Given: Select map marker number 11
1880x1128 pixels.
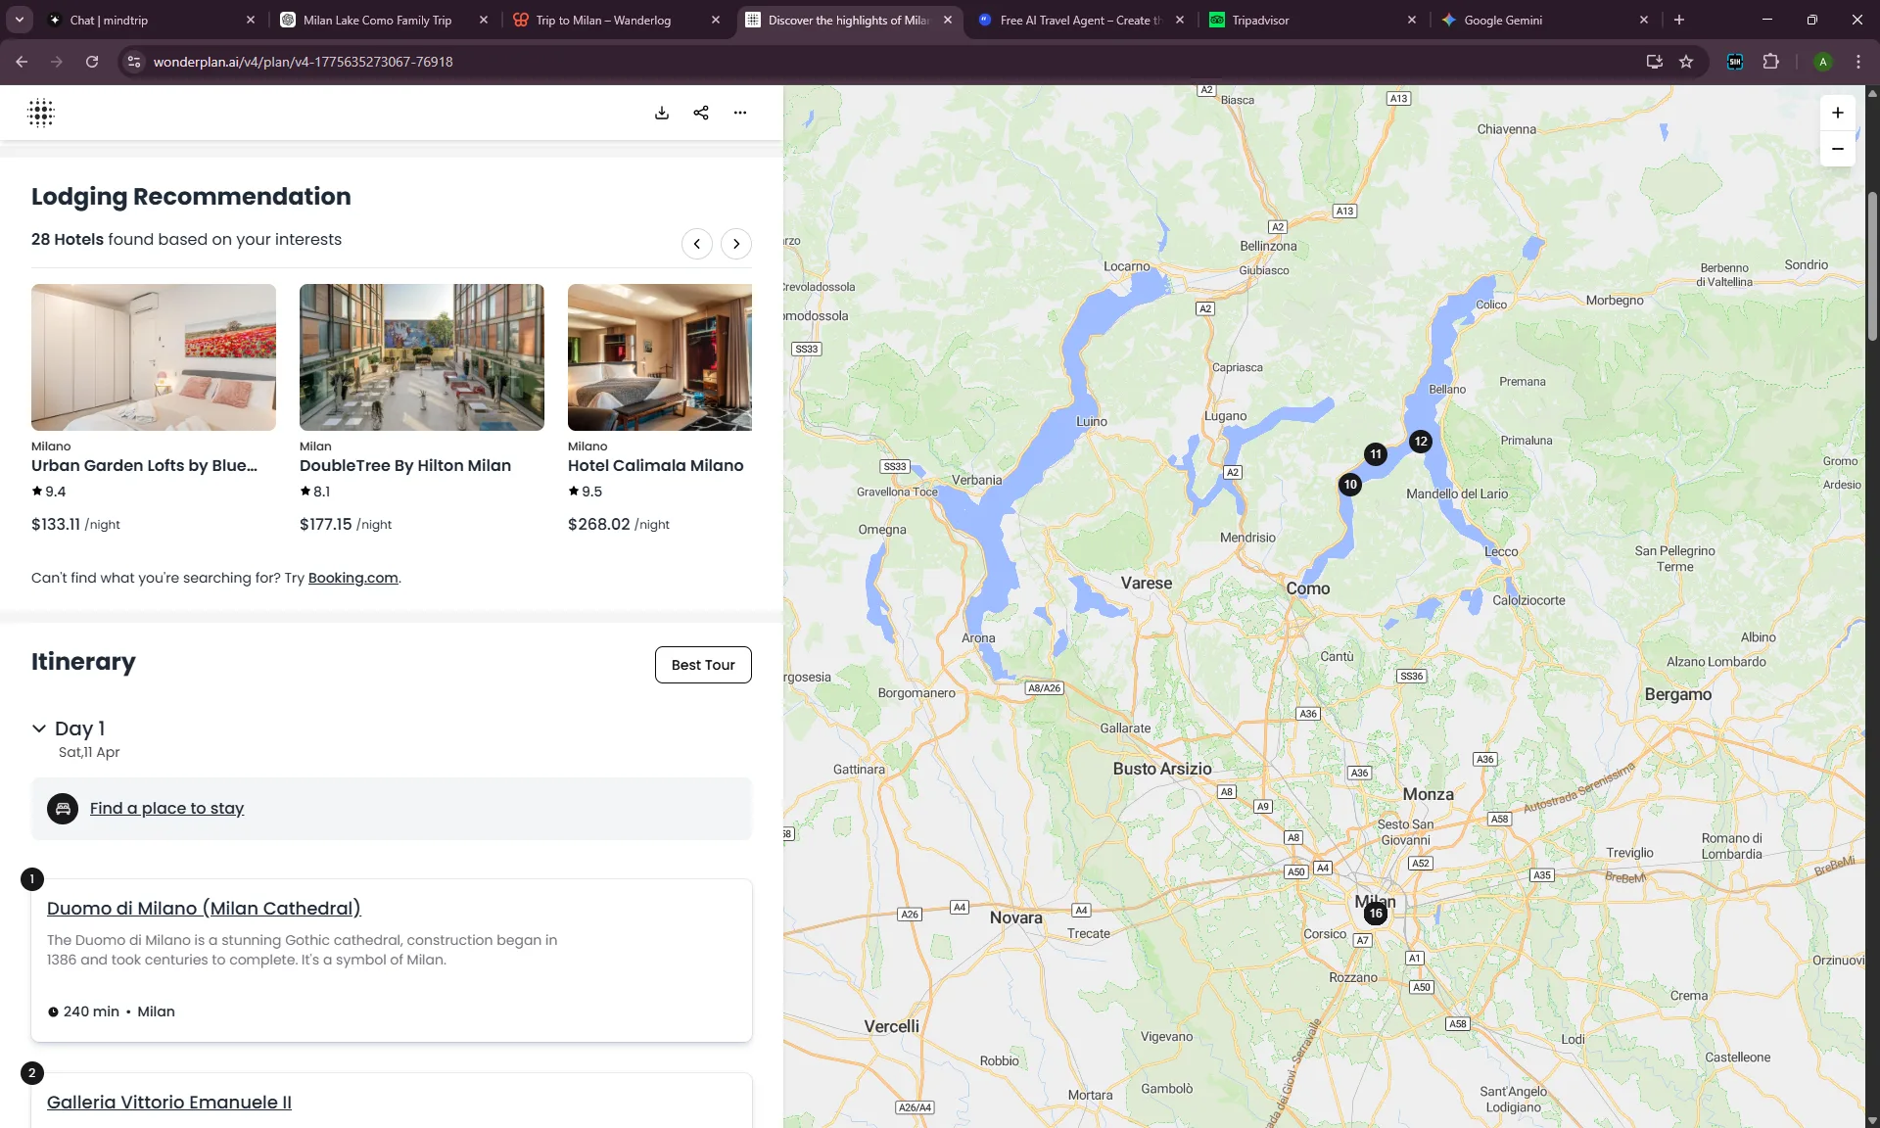Looking at the screenshot, I should click(1376, 454).
